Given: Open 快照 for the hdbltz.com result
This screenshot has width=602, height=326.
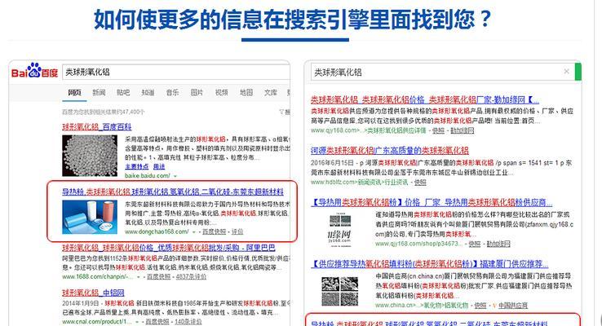Looking at the screenshot, I should click(x=420, y=183).
